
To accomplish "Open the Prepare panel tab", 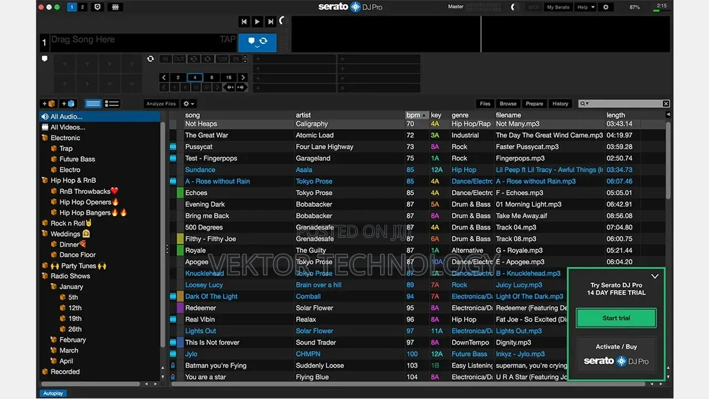I will [x=535, y=104].
